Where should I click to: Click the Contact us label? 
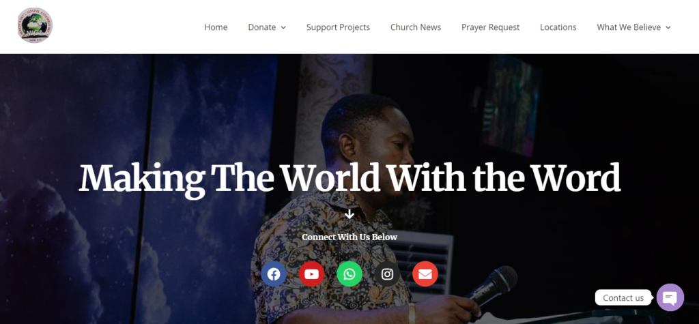pos(623,297)
